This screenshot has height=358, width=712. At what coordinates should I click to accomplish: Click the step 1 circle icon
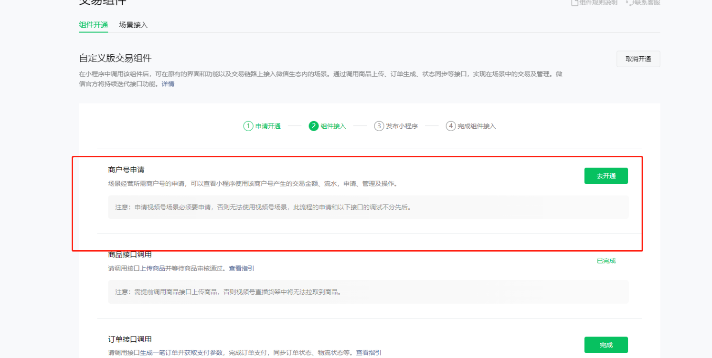tap(248, 126)
